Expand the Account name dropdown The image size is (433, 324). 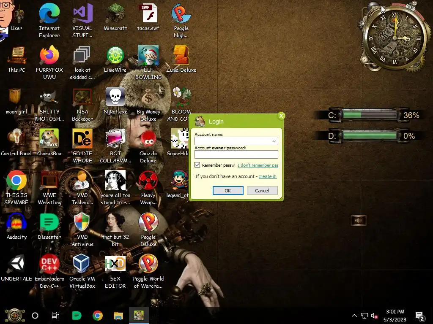coord(274,141)
